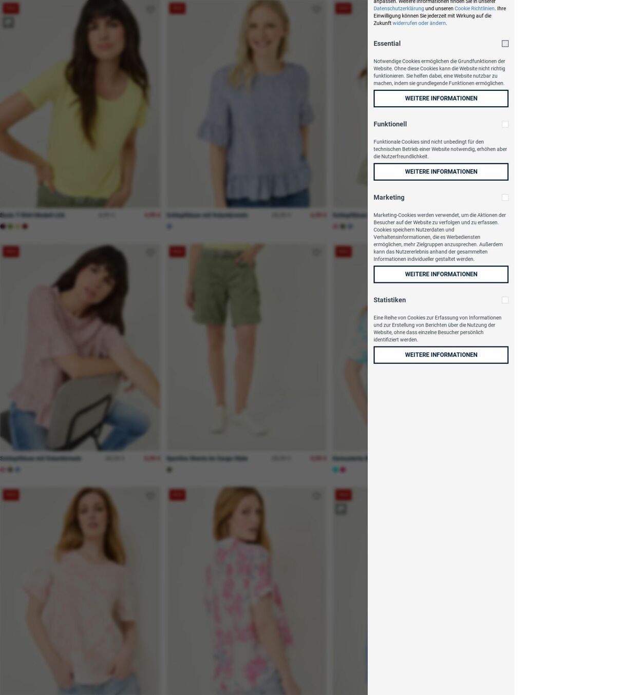Open the pink blouse woman-on-chair image

coord(80,347)
